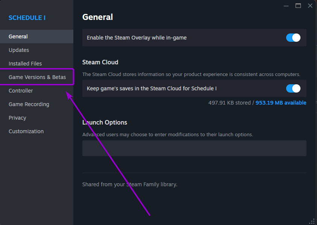Click the SCHEDULE I game title
317x225 pixels.
tap(27, 18)
